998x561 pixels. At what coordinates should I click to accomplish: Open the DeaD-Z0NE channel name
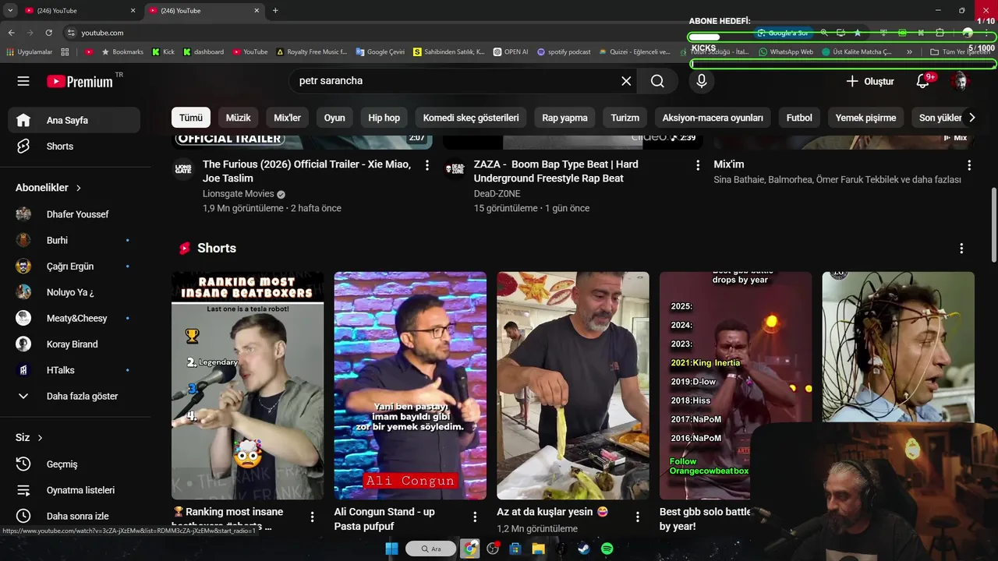497,194
